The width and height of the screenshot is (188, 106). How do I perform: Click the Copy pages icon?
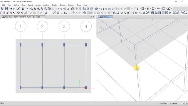tap(34, 13)
